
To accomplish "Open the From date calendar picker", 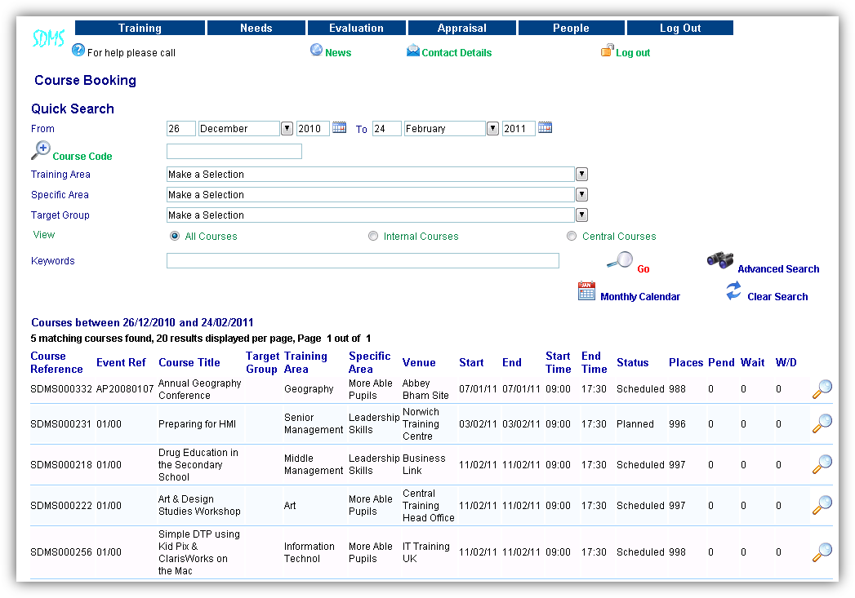I will [x=339, y=127].
